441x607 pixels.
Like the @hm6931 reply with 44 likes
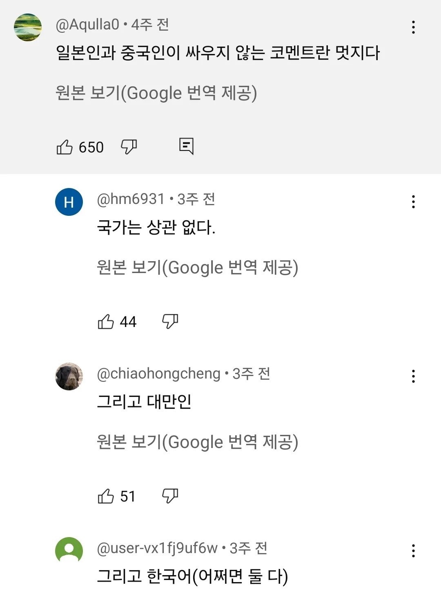click(x=106, y=322)
